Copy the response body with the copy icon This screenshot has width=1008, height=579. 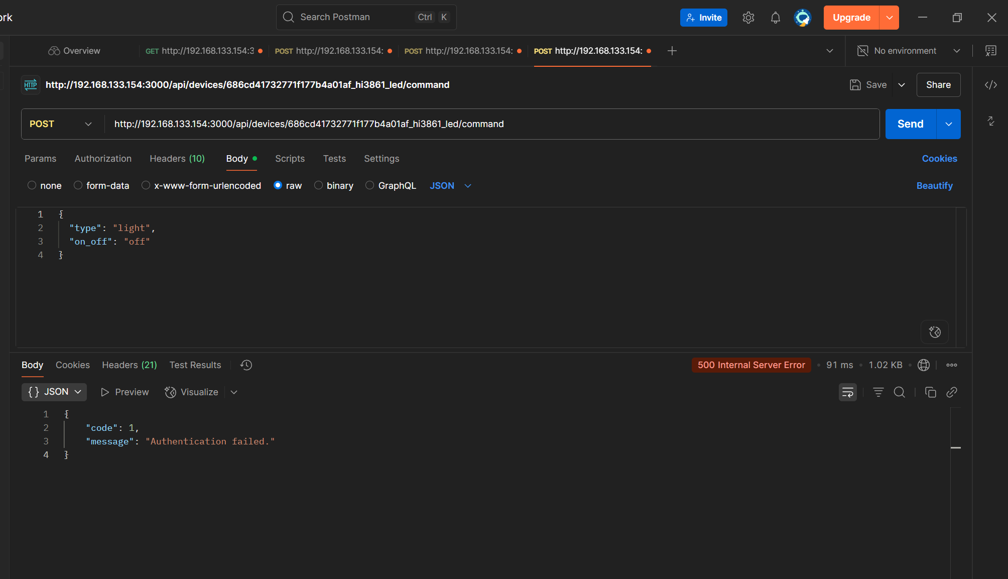930,392
